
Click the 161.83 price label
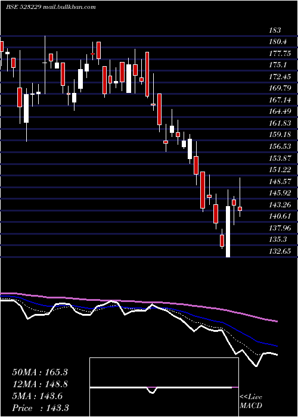pos(280,123)
